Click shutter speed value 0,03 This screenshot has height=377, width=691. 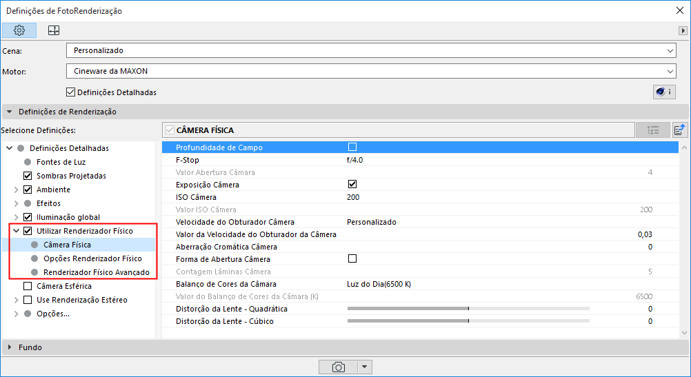point(645,234)
